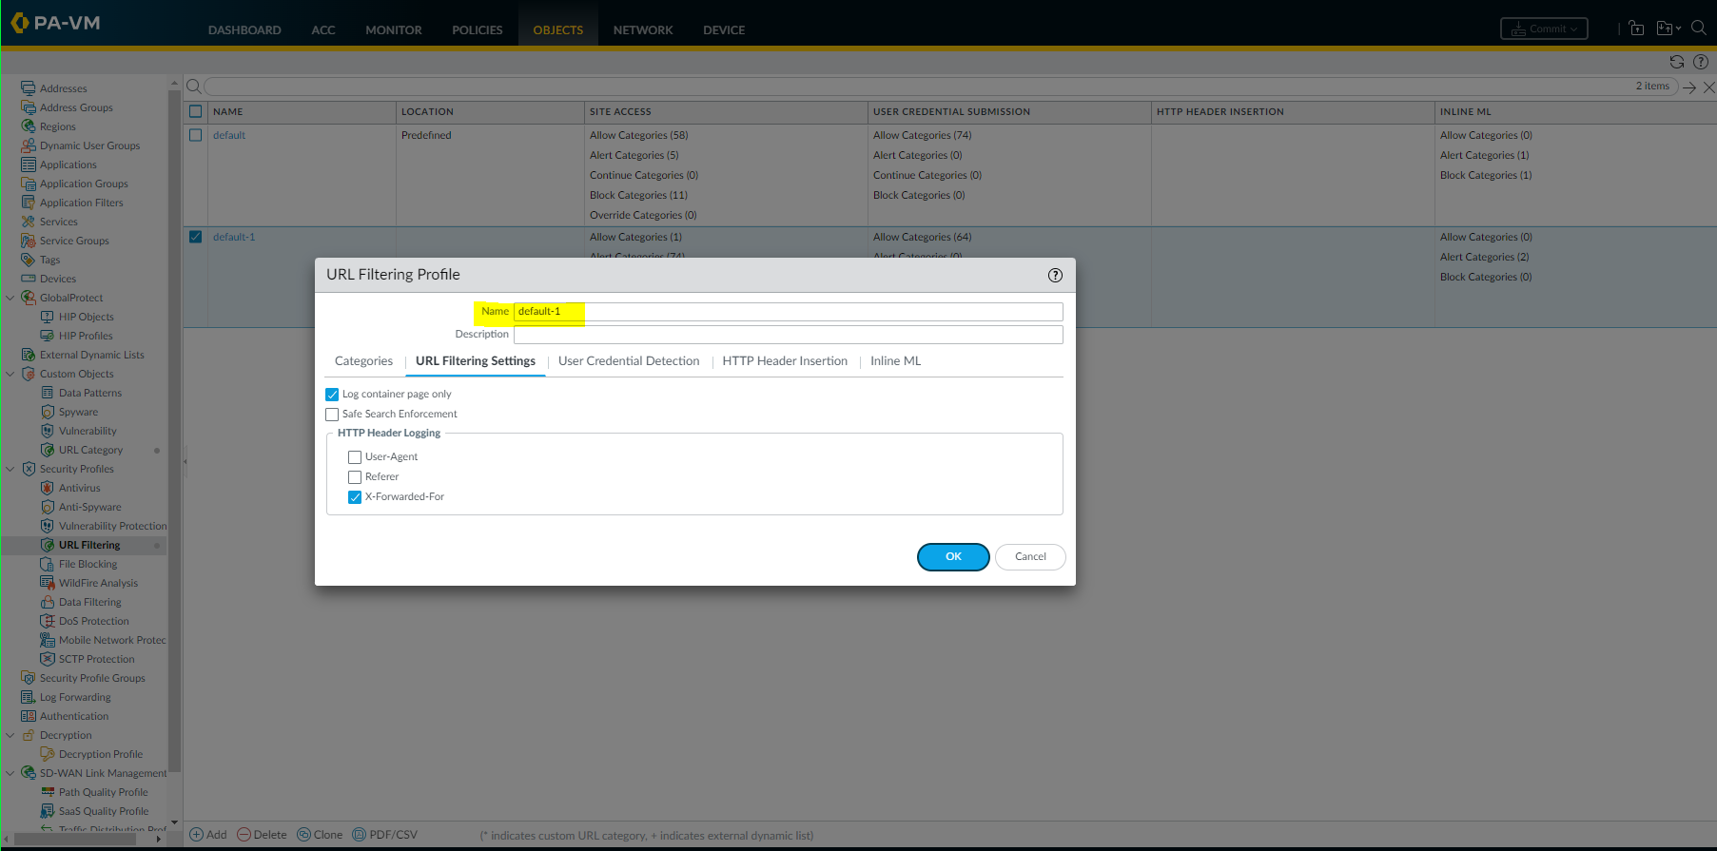
Task: Collapse the GlobalProtect tree node
Action: [10, 298]
